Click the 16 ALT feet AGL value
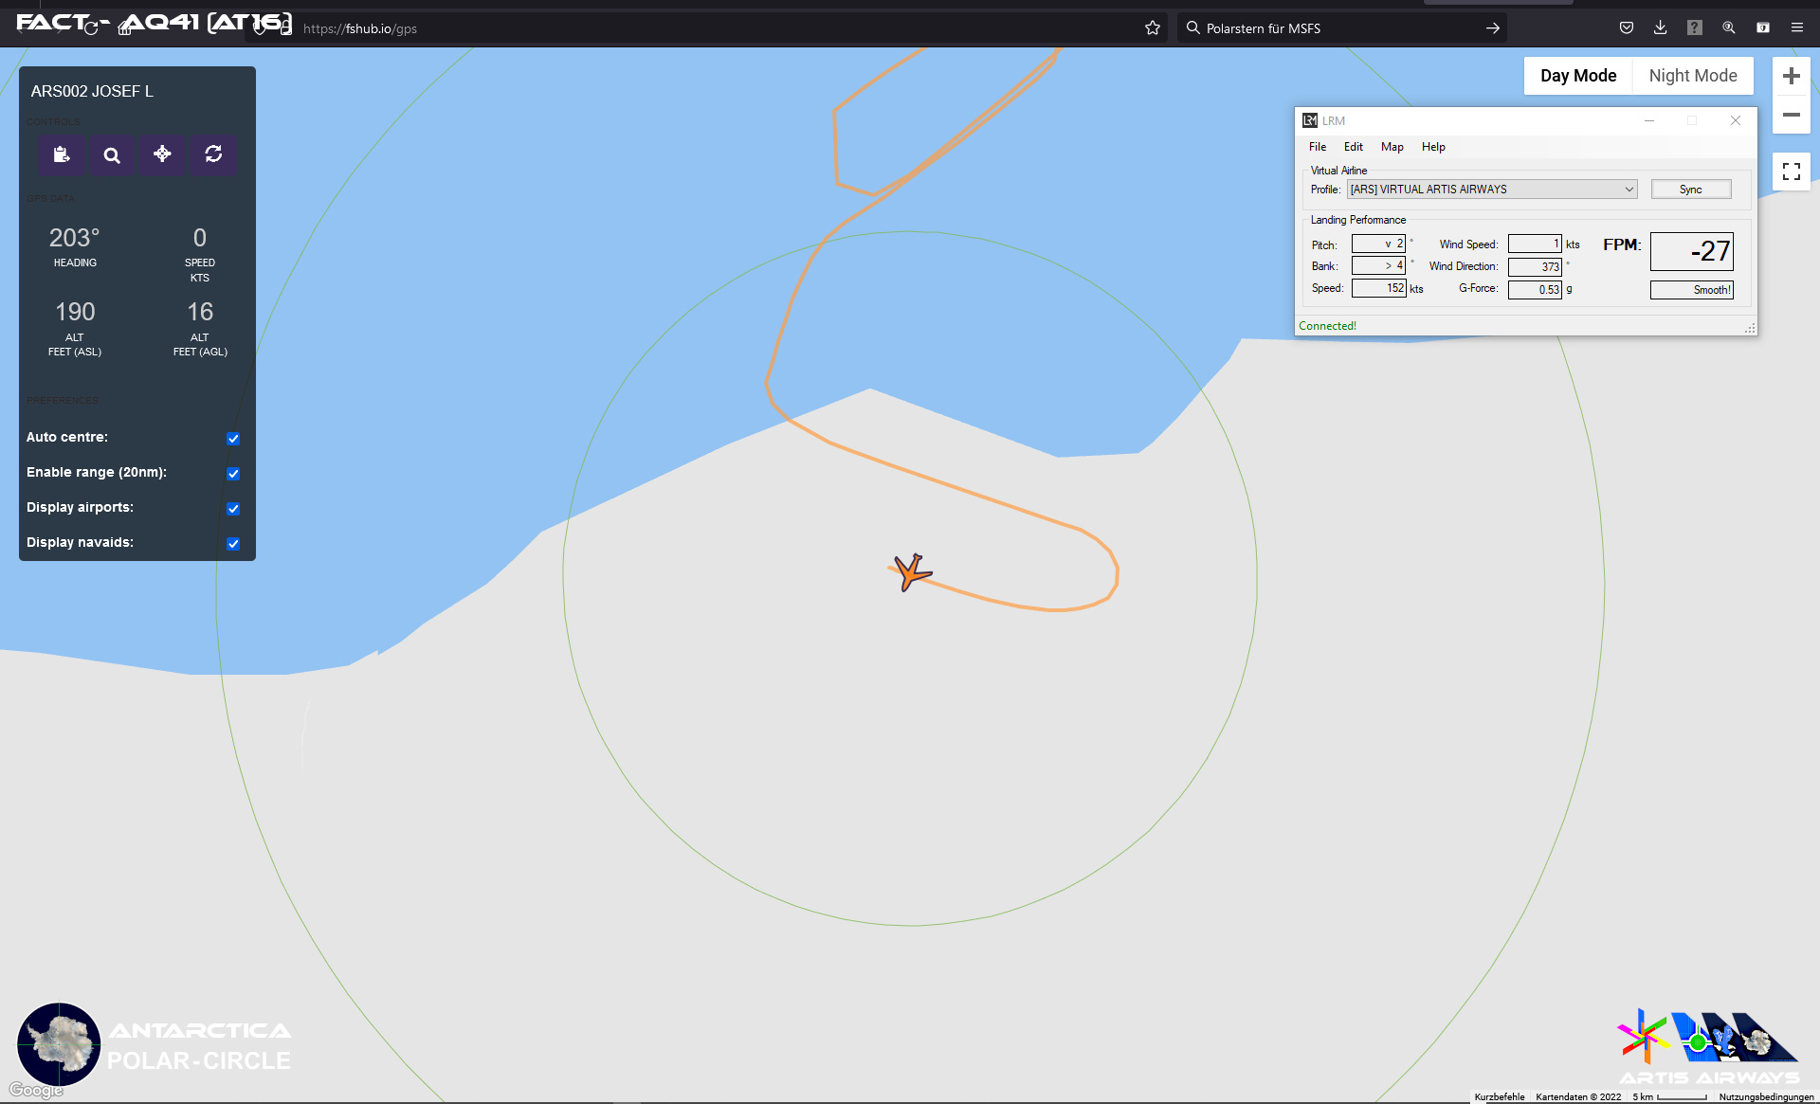Image resolution: width=1820 pixels, height=1104 pixels. tap(200, 312)
